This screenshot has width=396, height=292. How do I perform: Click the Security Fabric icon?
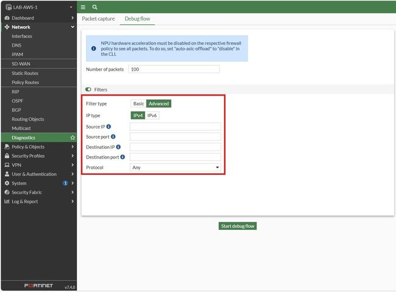[x=7, y=192]
